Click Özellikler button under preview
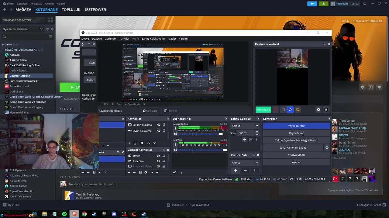Image resolution: width=389 pixels, height=218 pixels. pyautogui.click(x=150, y=111)
